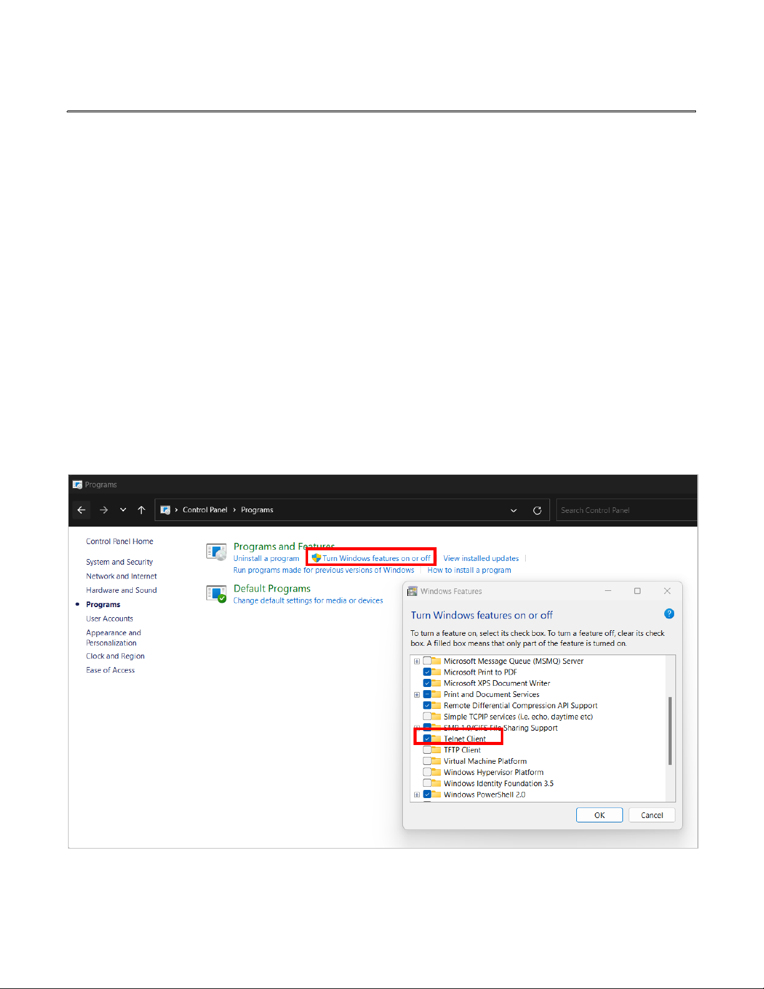Check Microsoft Message Queue (MSMQ) Server box

(427, 661)
